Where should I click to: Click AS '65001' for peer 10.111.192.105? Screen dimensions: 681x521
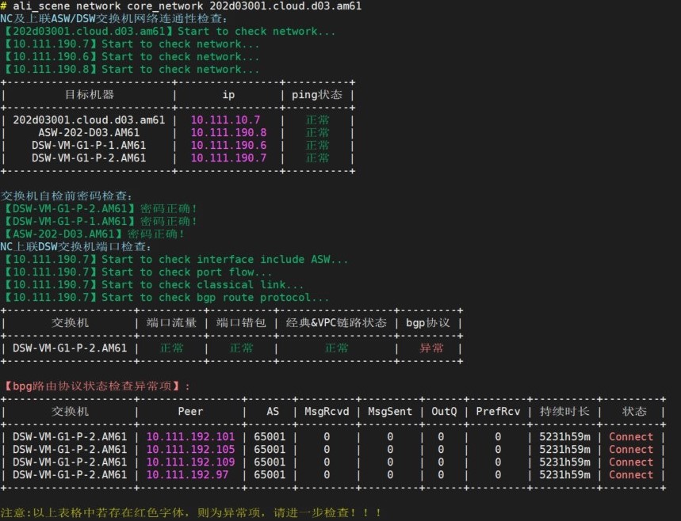tap(270, 450)
